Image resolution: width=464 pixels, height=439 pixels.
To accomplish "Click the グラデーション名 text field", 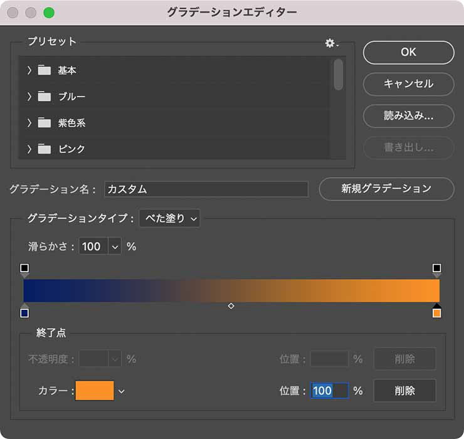I will tap(206, 189).
